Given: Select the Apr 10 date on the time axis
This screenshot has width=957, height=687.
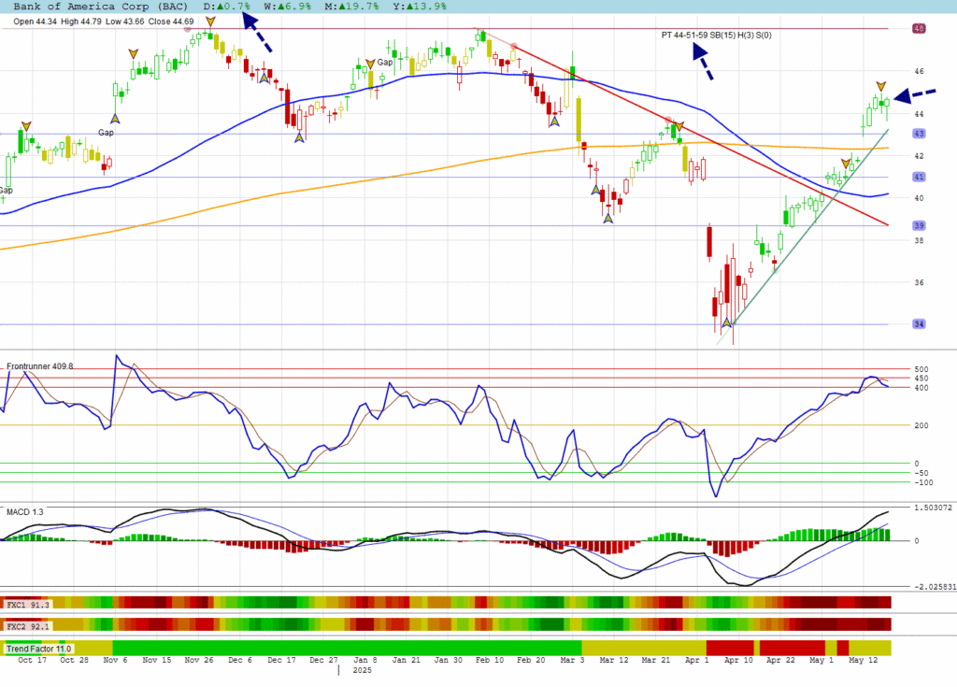Looking at the screenshot, I should click(x=738, y=660).
